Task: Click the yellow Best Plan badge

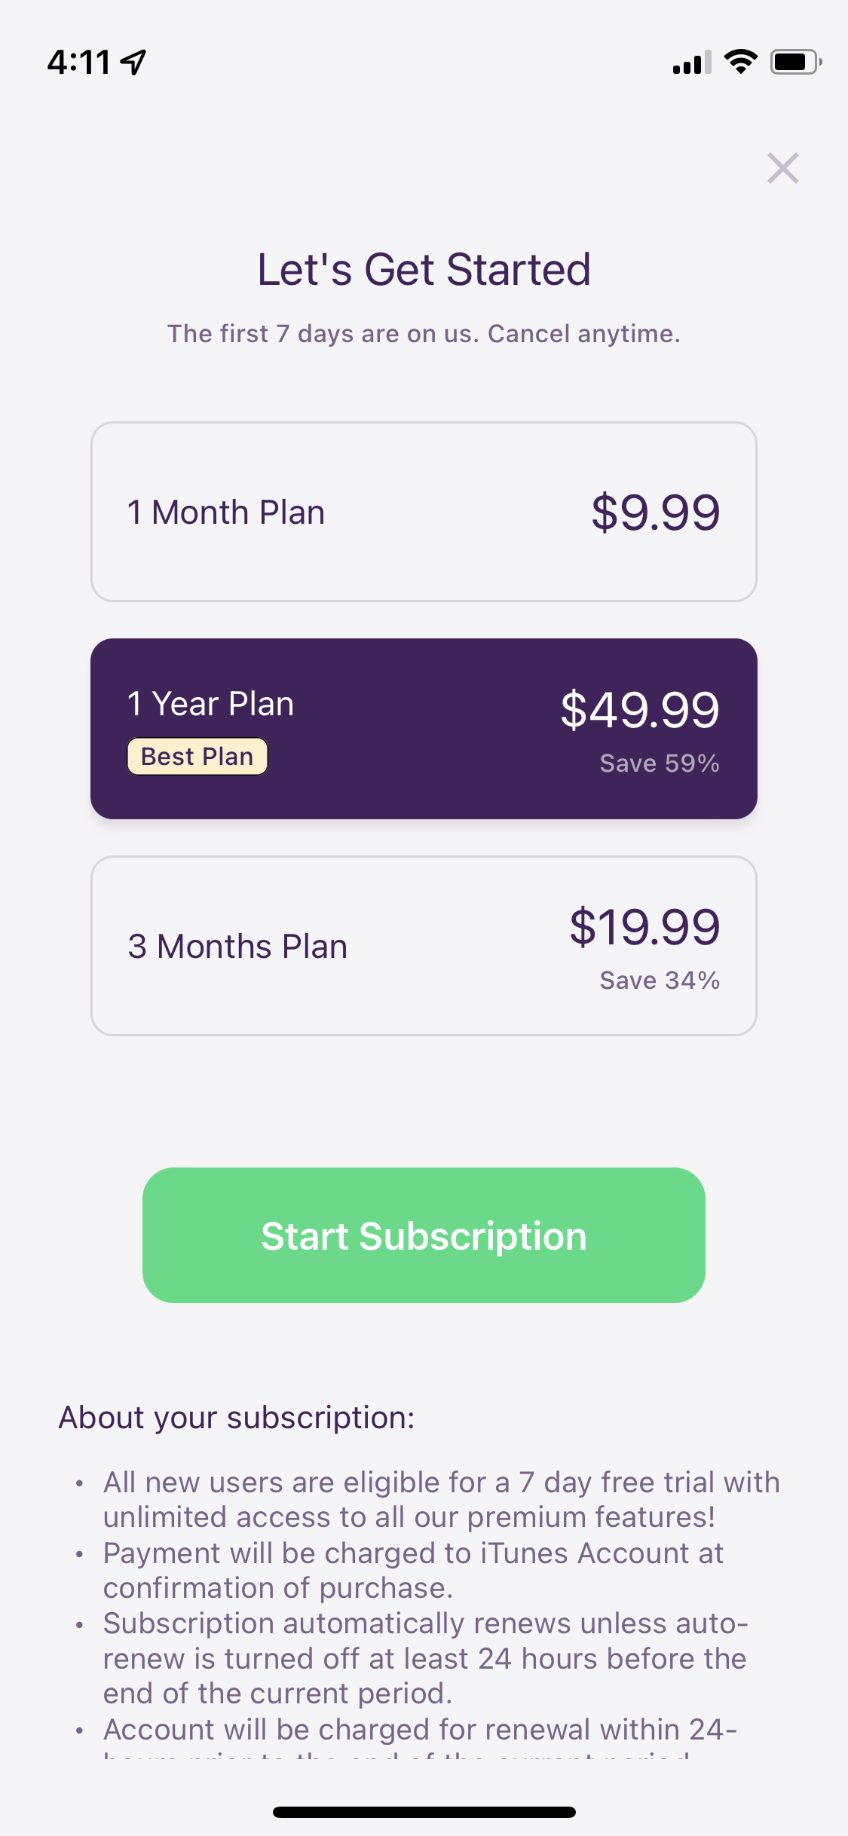Action: (197, 756)
